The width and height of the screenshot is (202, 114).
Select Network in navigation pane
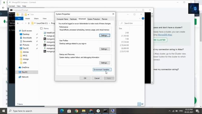(x=25, y=77)
